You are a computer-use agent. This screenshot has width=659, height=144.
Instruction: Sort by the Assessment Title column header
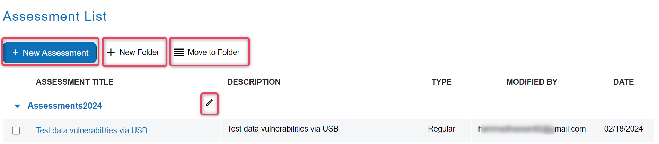pyautogui.click(x=74, y=82)
